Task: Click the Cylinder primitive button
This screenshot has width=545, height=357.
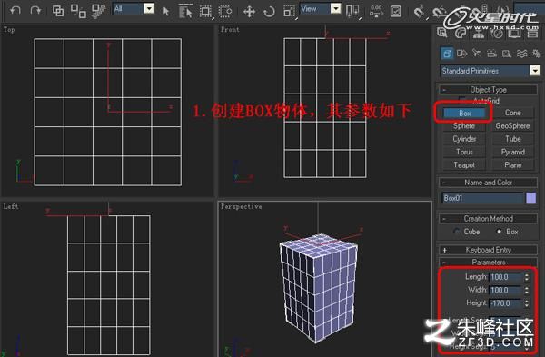Action: click(464, 139)
